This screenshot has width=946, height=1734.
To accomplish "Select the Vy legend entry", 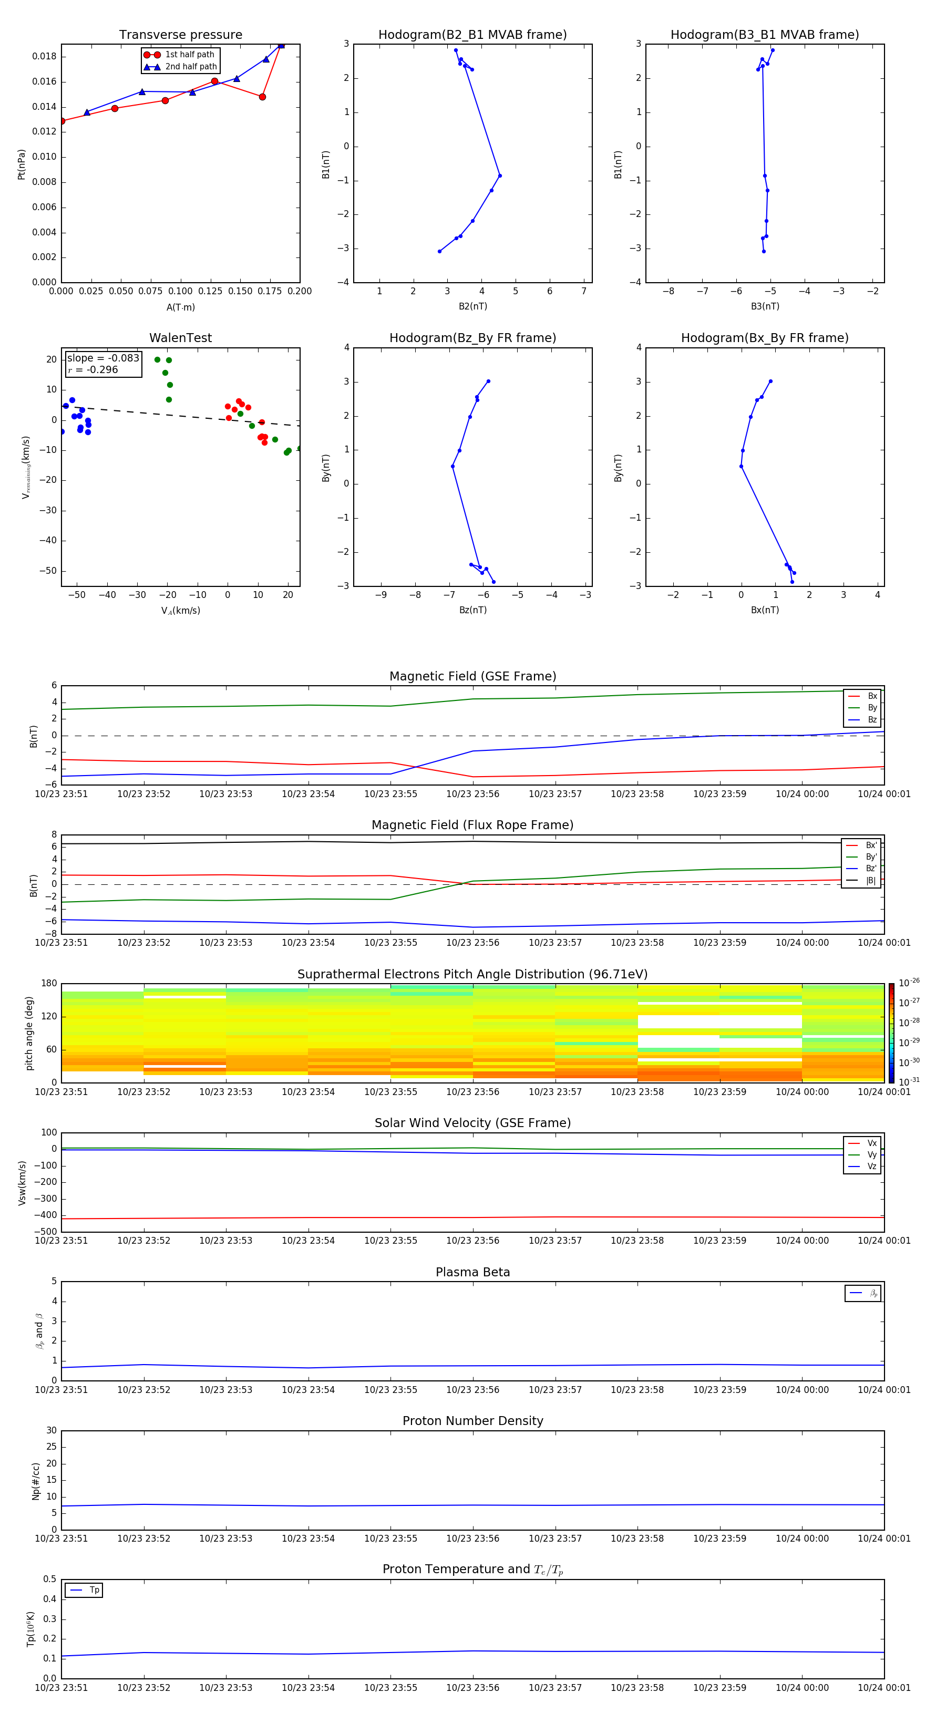I will pyautogui.click(x=862, y=1154).
